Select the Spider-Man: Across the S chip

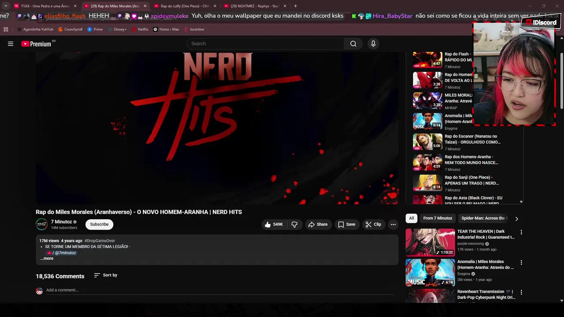[x=484, y=218]
